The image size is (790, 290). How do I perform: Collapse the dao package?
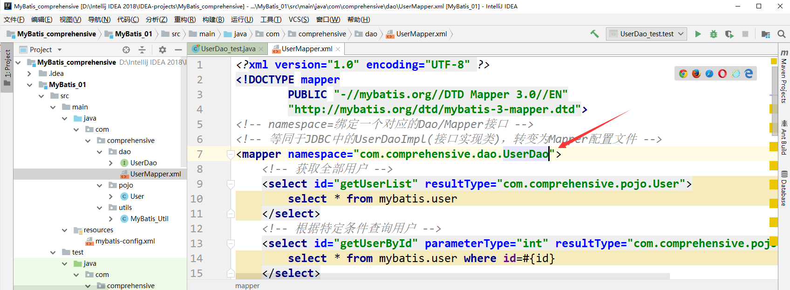click(99, 152)
